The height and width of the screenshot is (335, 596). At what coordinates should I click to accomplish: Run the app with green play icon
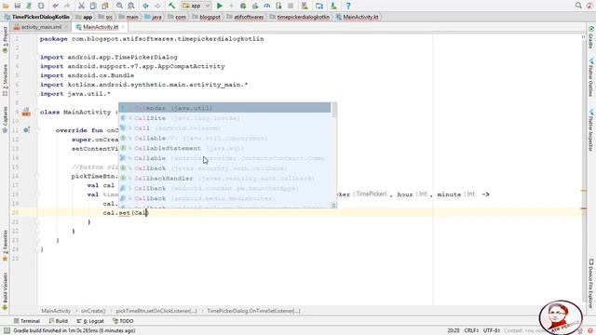pos(220,6)
